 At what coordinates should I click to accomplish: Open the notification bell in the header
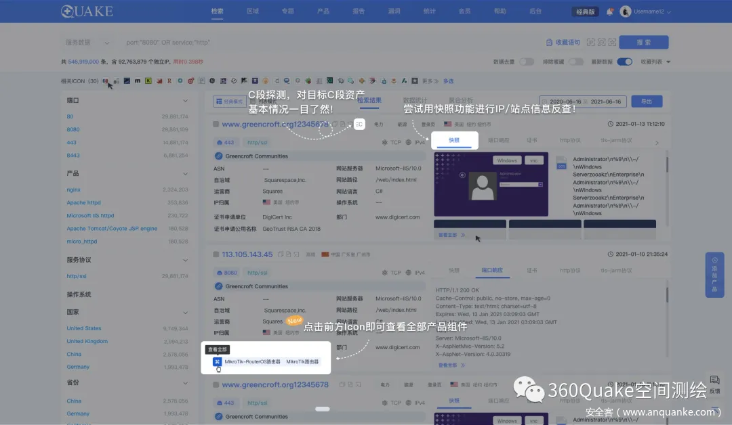(609, 12)
